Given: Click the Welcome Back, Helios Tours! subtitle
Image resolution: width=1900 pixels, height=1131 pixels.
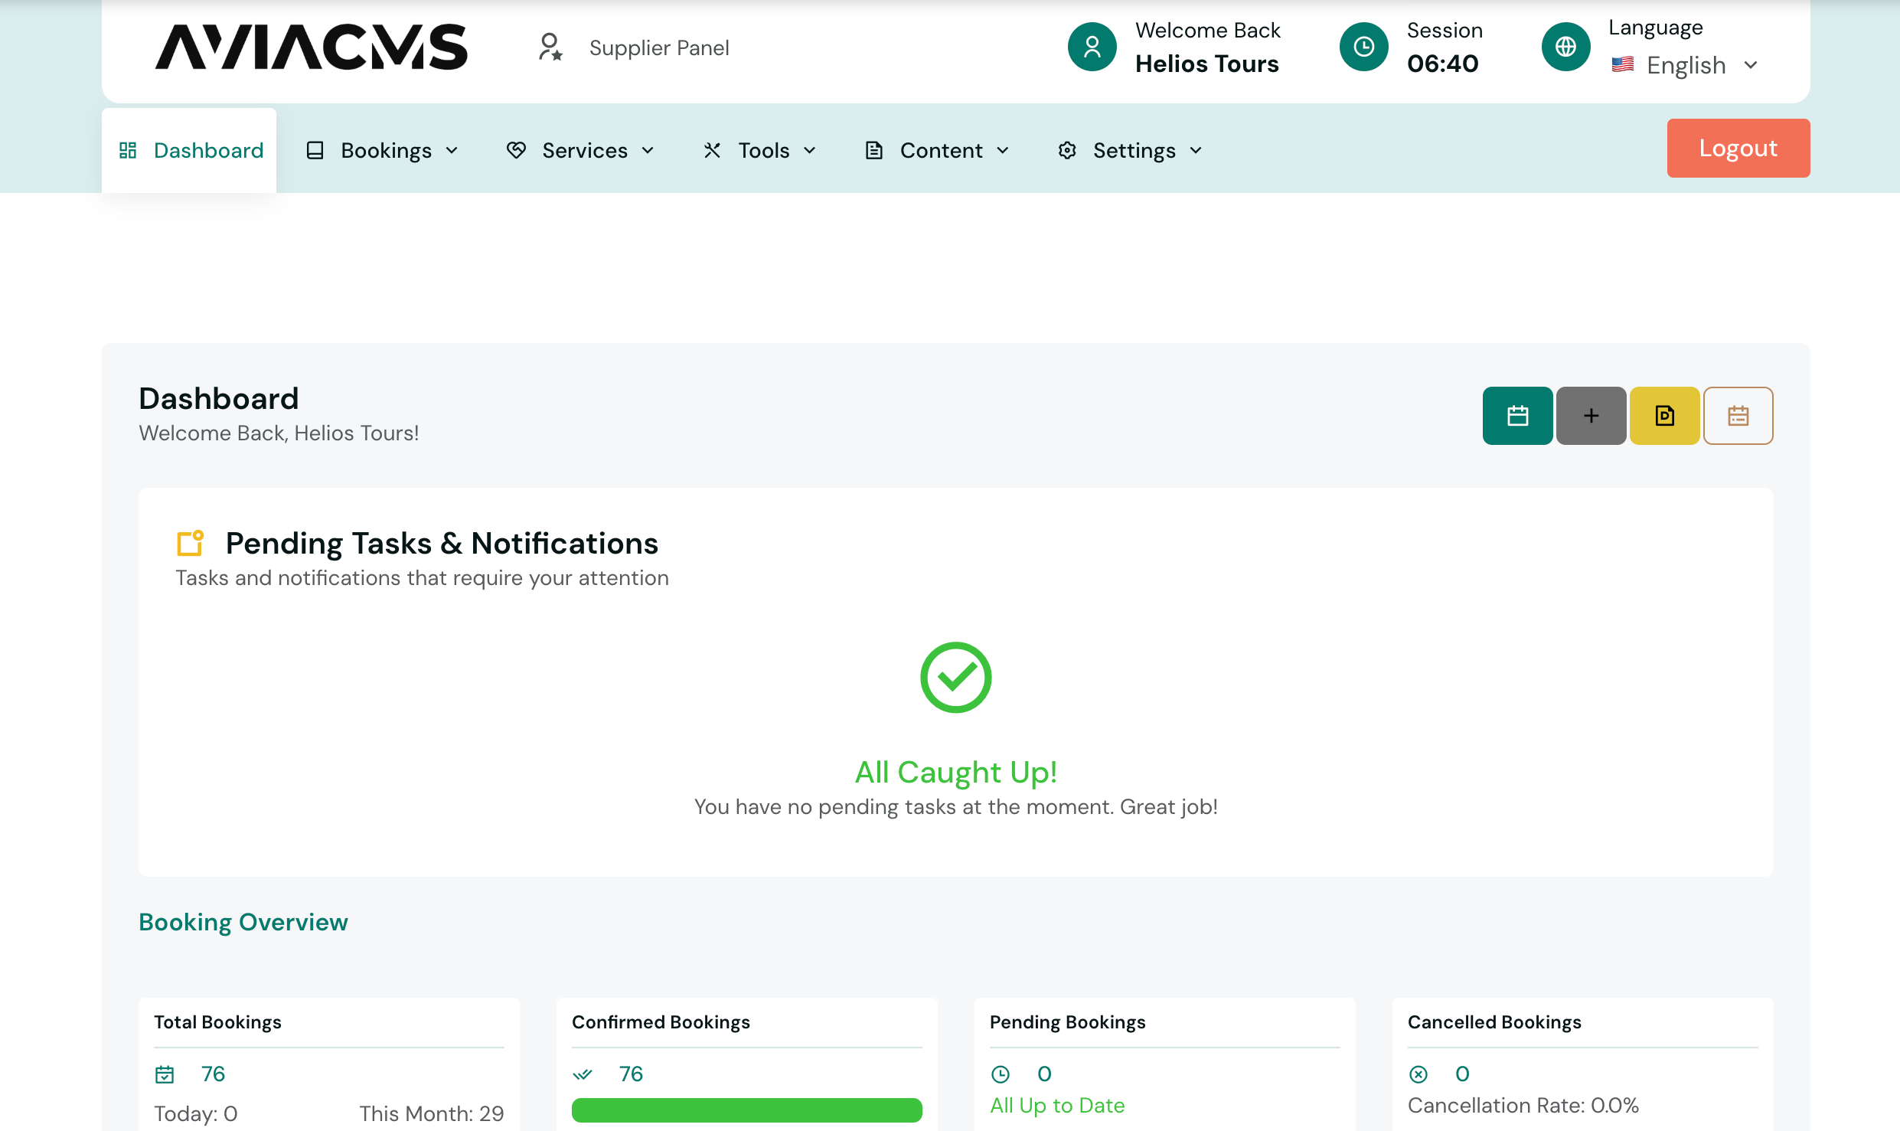Looking at the screenshot, I should [x=279, y=433].
